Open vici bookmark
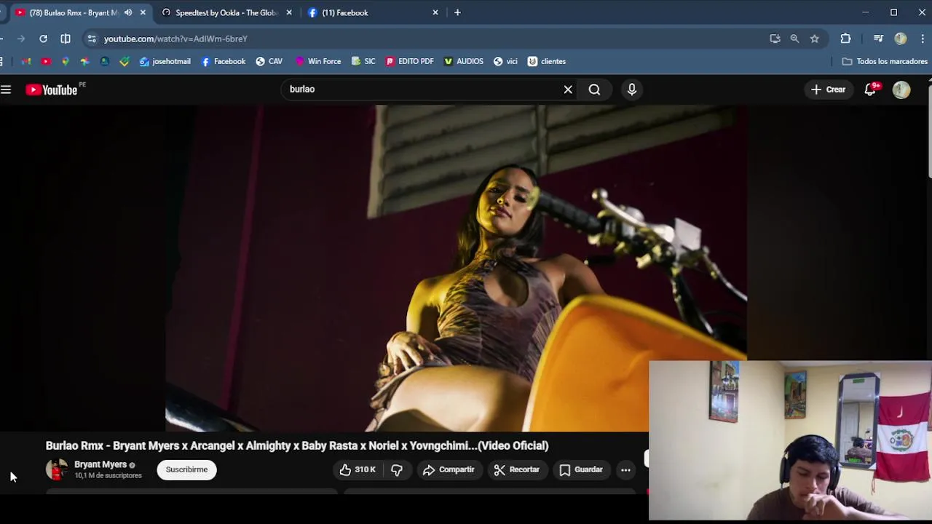This screenshot has height=524, width=932. pos(505,61)
